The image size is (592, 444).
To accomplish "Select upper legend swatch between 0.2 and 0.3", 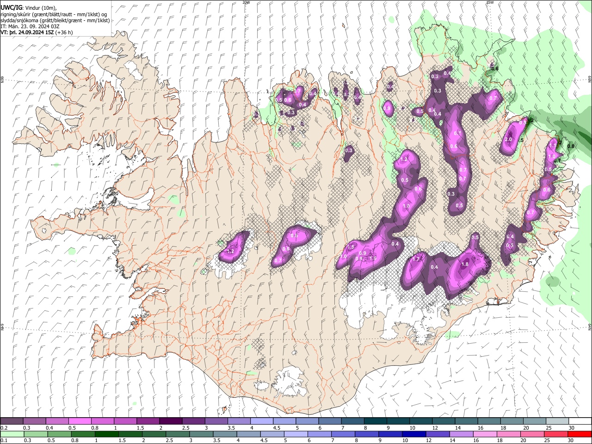I will 12,421.
